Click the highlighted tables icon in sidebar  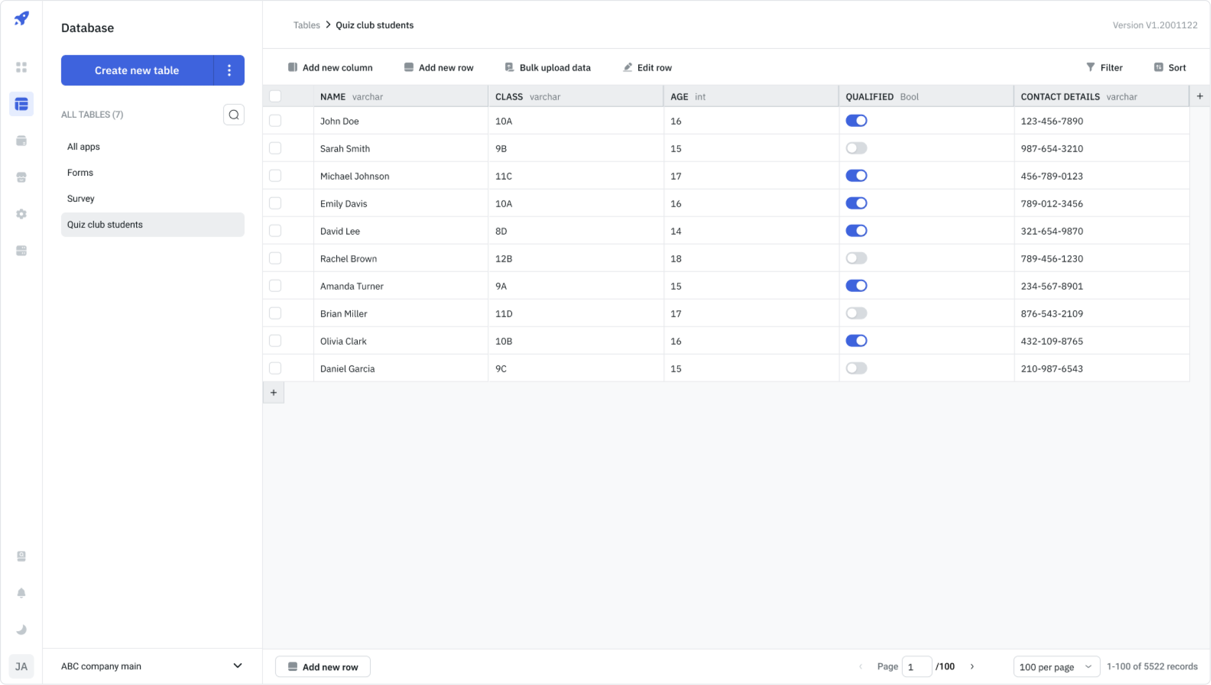click(x=21, y=104)
